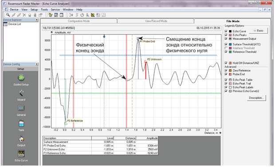Switch to View/Record Mode tab
275x167 pixels.
click(156, 21)
